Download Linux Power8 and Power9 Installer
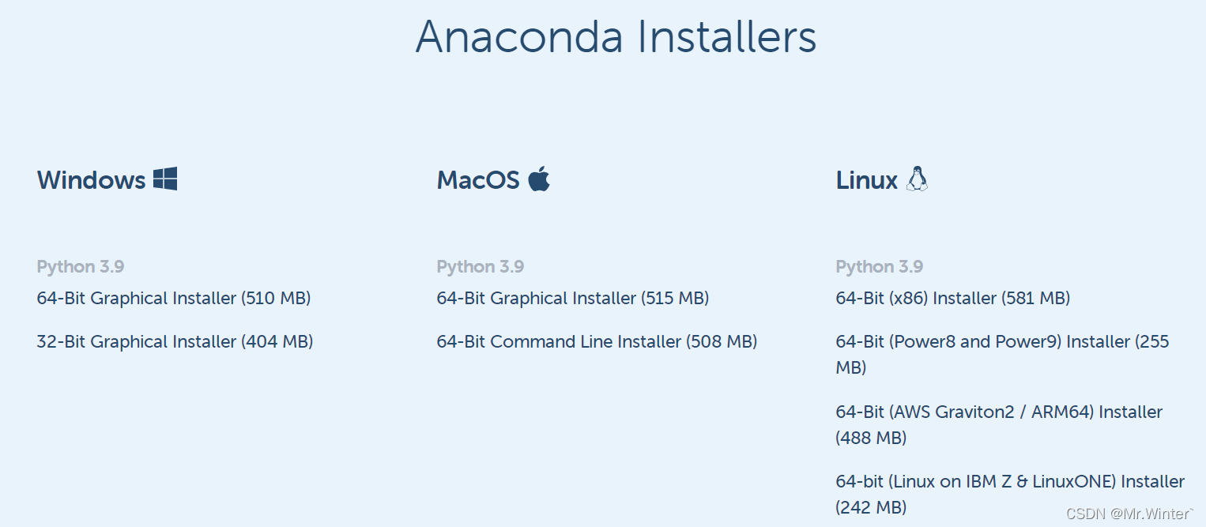 pos(1002,342)
